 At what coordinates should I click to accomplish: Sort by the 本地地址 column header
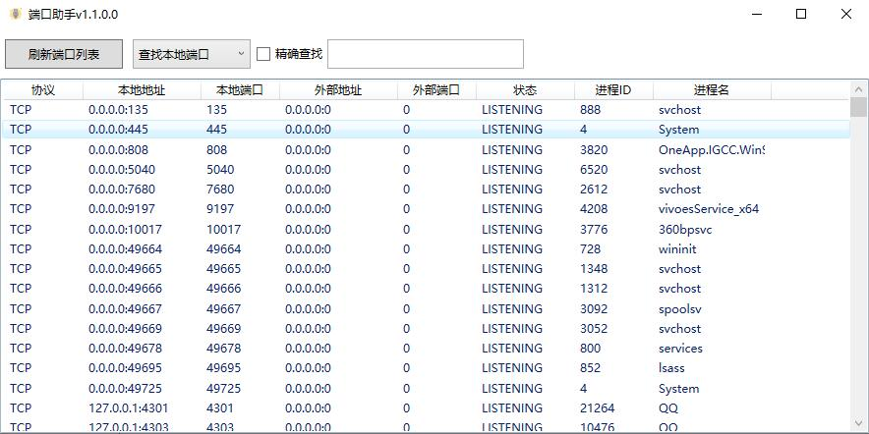[x=142, y=90]
